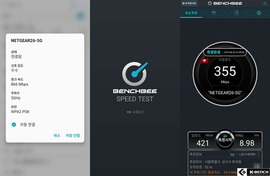Screen dimensions: 270x176
Task: Click the red Wi-Fi indicator icon
Action: coord(205,61)
